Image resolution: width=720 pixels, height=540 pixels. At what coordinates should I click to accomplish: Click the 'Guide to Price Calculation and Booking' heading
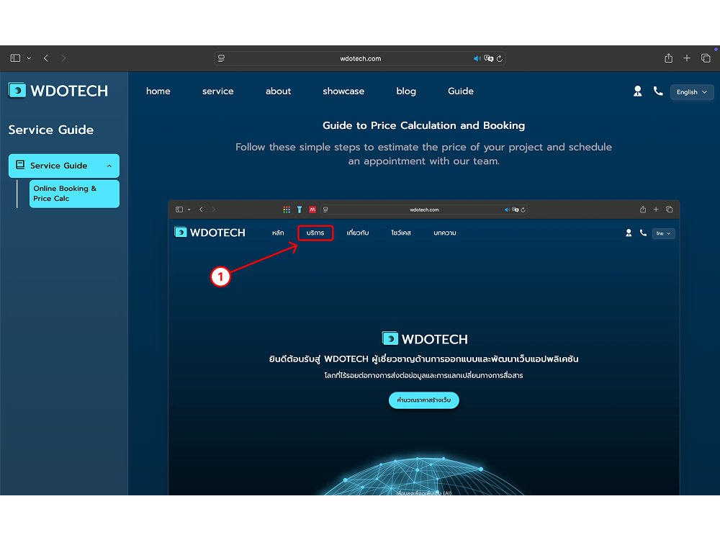point(423,125)
